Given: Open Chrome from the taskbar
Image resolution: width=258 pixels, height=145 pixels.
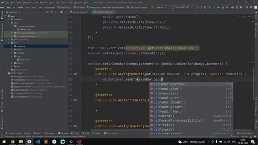Looking at the screenshot, I should point(12,141).
